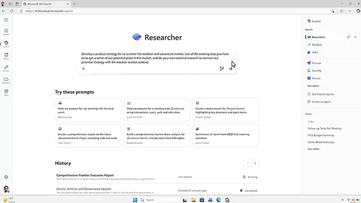The width and height of the screenshot is (361, 203).
Task: Select the Eventify agent
Action: [x=314, y=71]
